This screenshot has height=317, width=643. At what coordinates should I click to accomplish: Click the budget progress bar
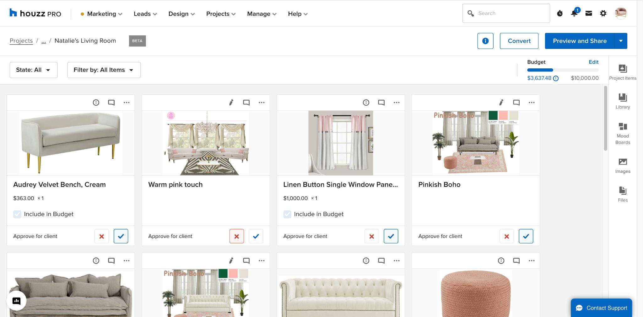click(563, 70)
